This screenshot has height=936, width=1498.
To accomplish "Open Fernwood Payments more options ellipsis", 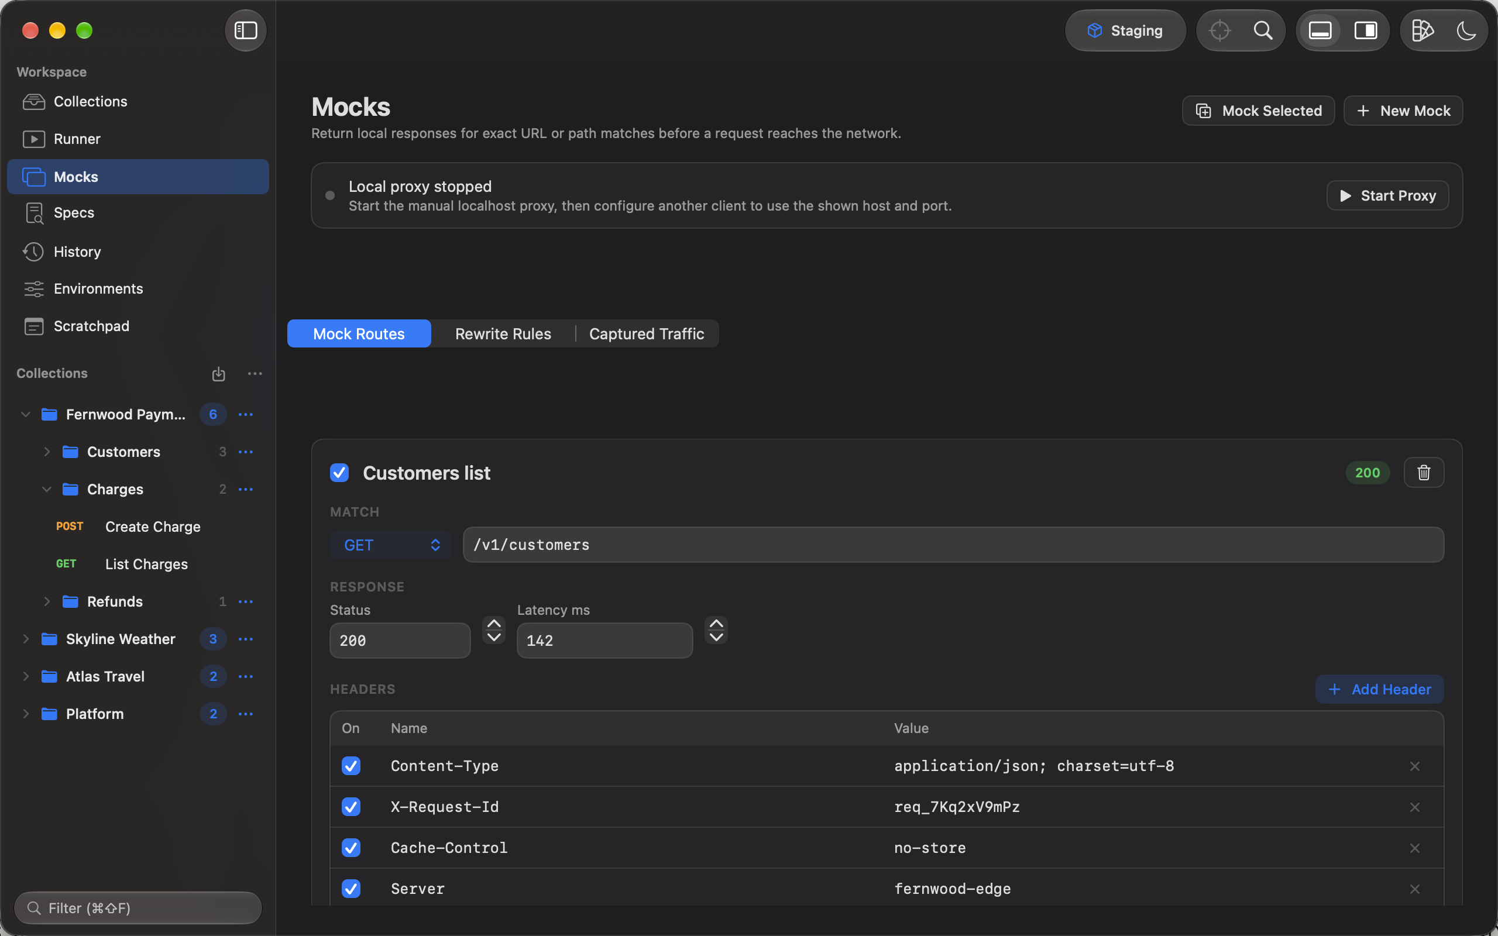I will point(246,414).
